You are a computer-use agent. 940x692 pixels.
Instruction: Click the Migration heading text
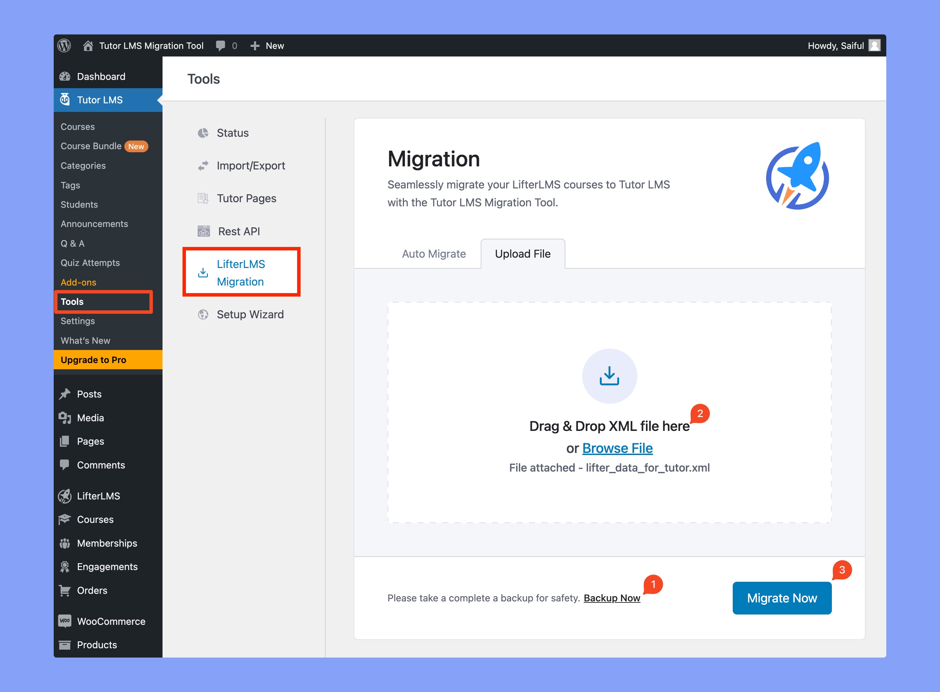click(434, 159)
